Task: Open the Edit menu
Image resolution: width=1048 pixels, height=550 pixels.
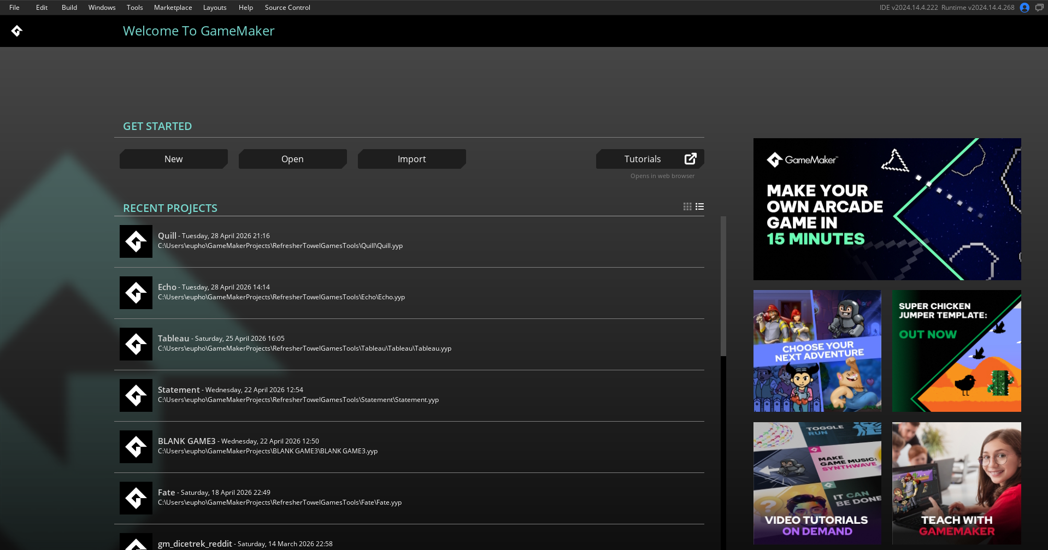Action: click(x=42, y=8)
